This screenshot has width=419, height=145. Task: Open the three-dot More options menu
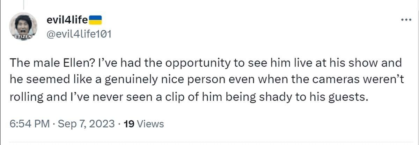(406, 19)
